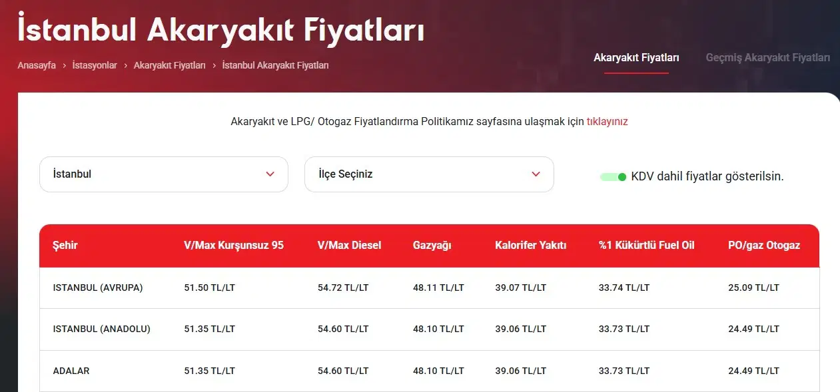Click V/Max Kurşunsuz 95 column header
This screenshot has height=392, width=840.
click(x=234, y=245)
